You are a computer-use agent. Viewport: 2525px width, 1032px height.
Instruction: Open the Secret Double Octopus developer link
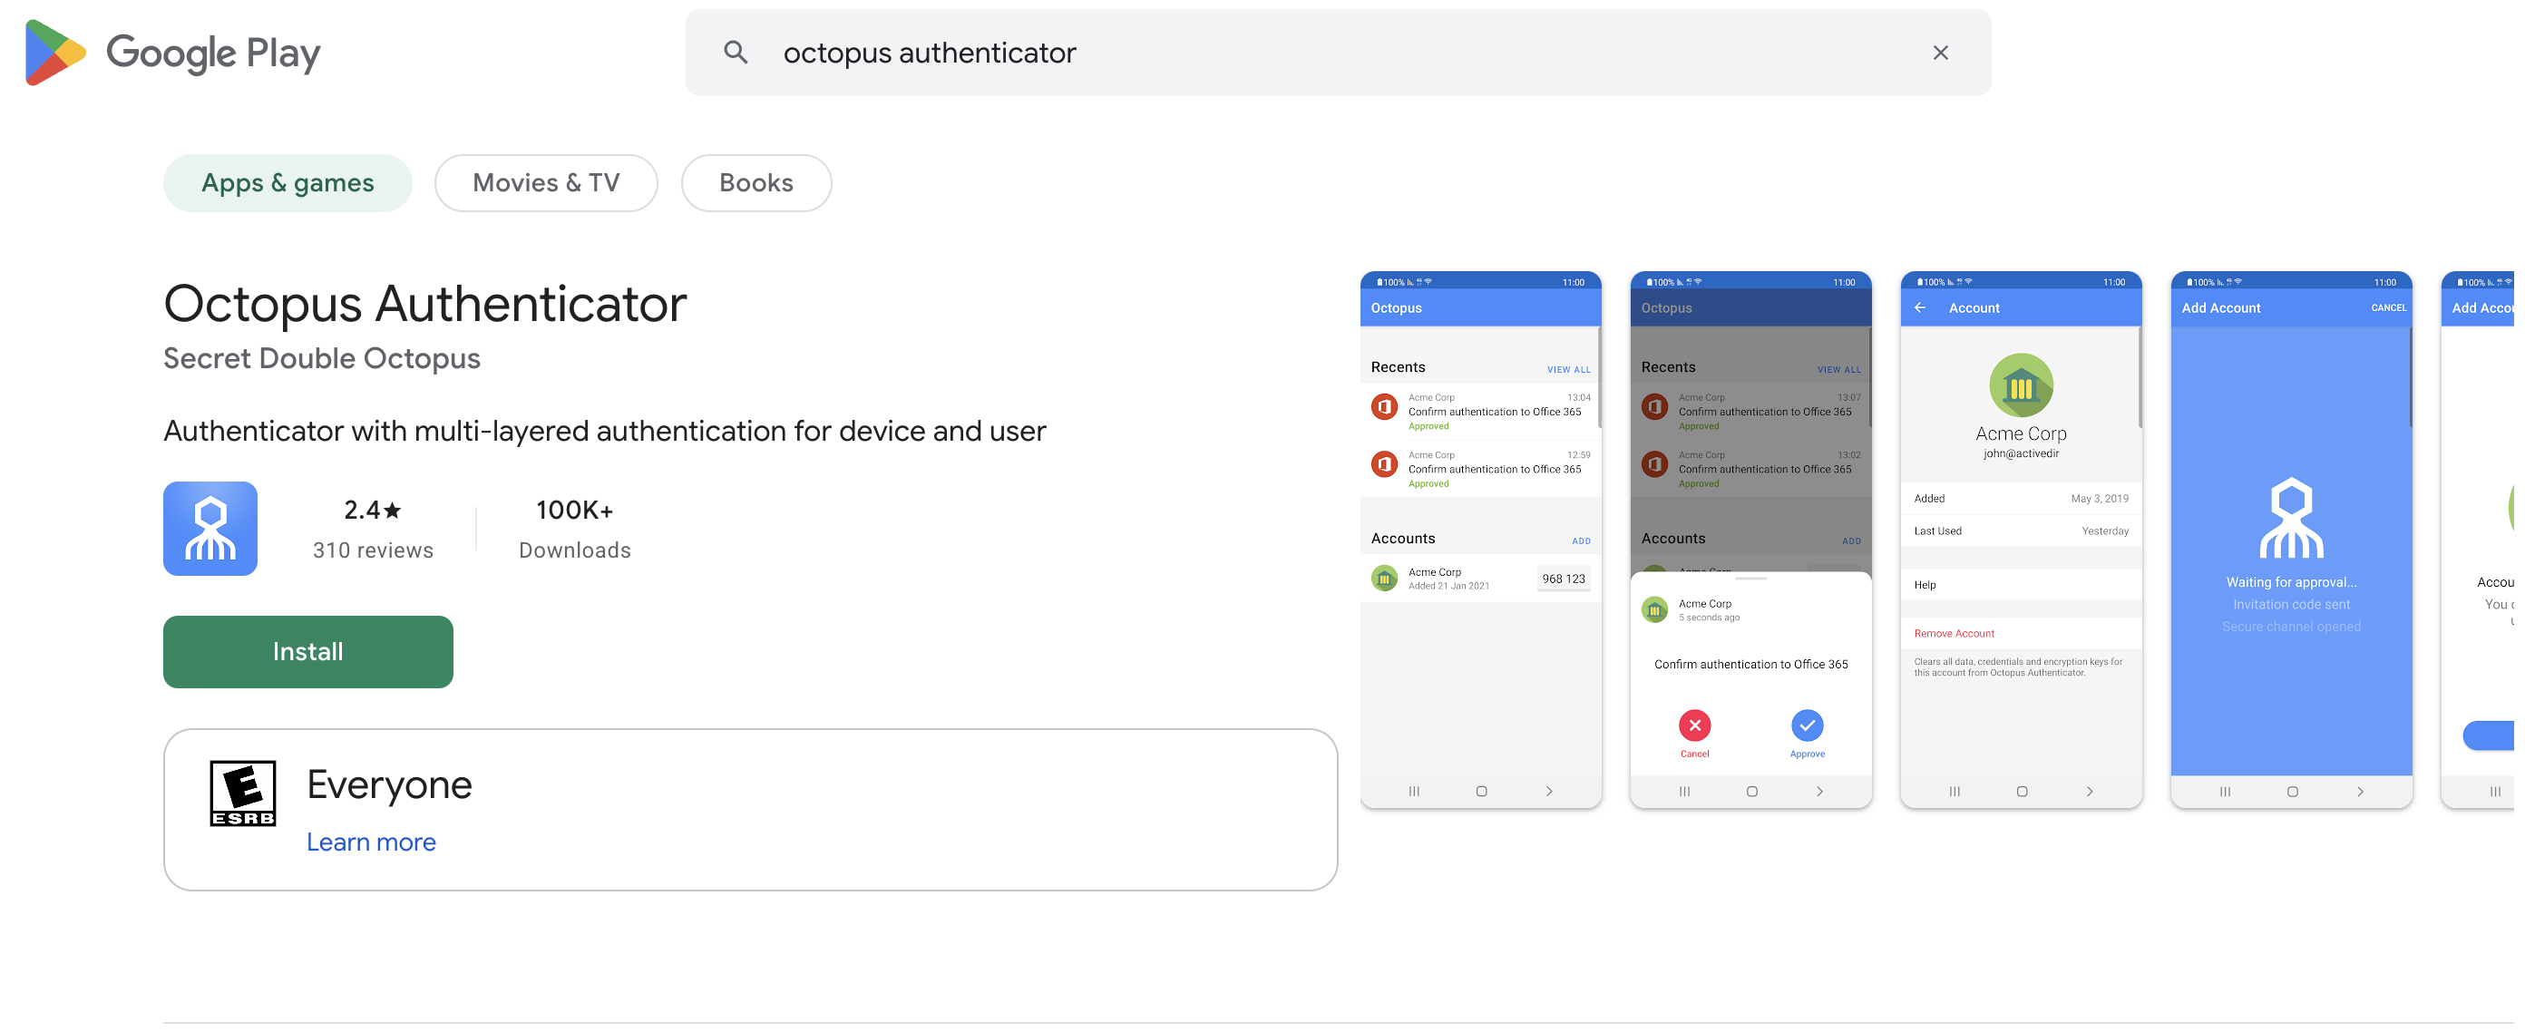pyautogui.click(x=321, y=359)
